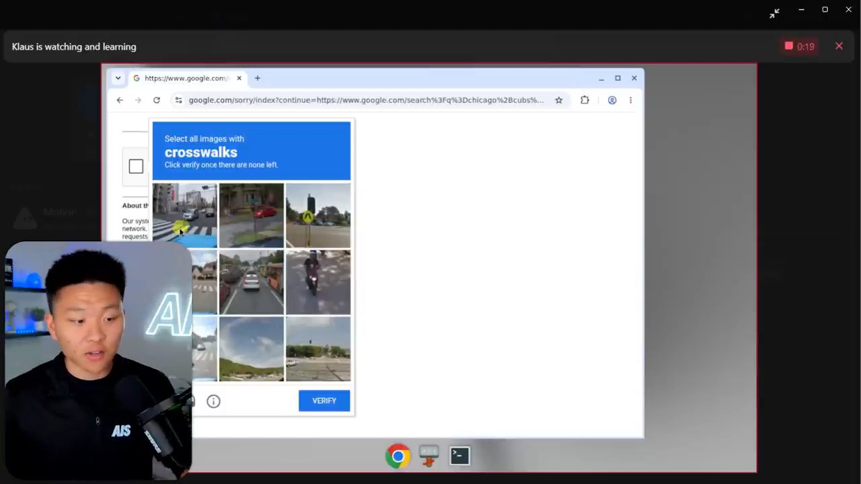
Task: Minimize the Chrome browser window
Action: pyautogui.click(x=601, y=78)
